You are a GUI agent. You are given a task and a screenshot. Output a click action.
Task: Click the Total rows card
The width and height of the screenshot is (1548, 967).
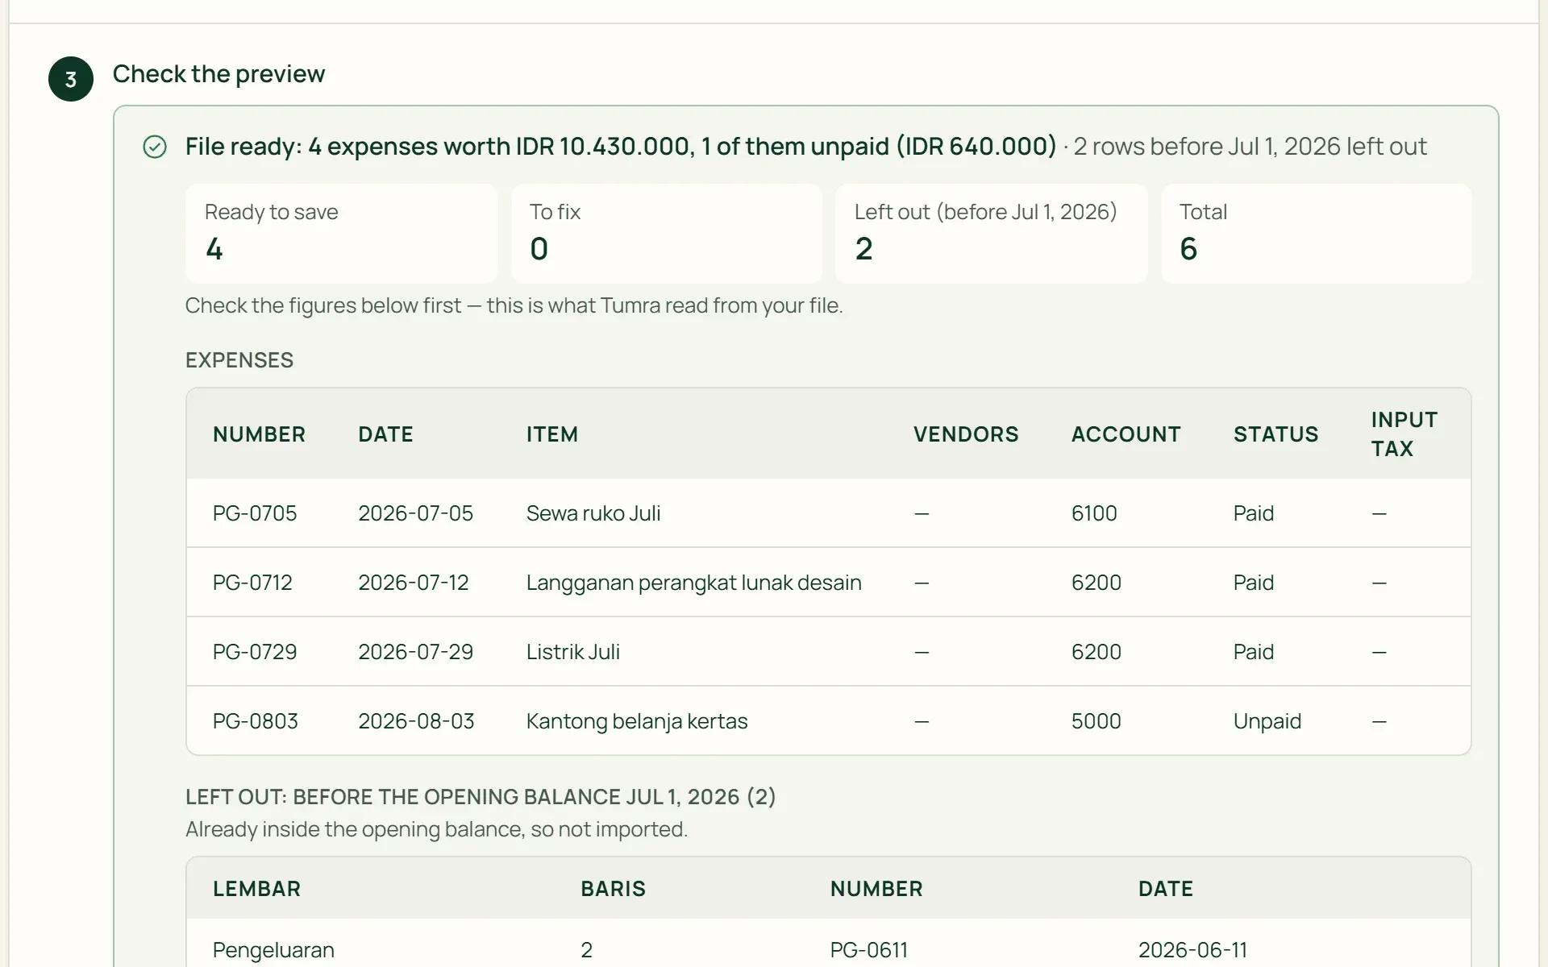pyautogui.click(x=1316, y=234)
